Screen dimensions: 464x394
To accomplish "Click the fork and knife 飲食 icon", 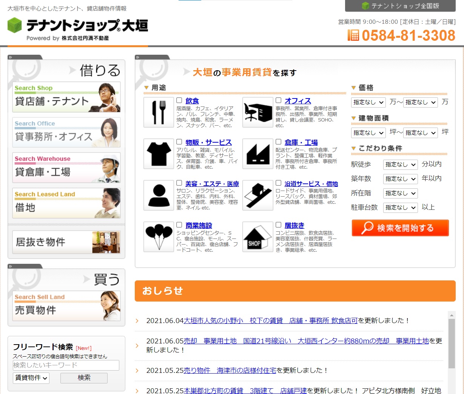I will [159, 112].
